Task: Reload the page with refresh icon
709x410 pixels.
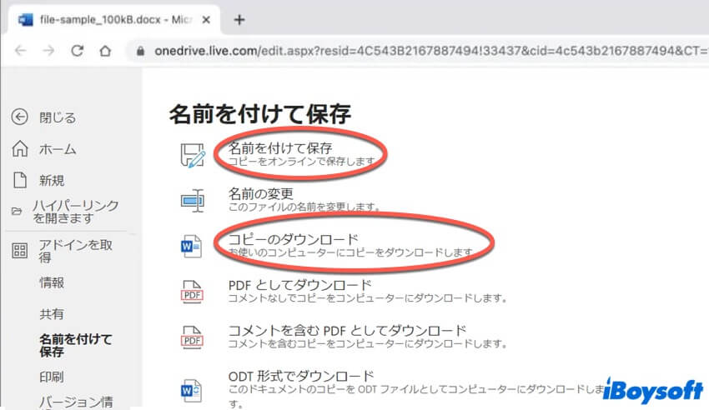Action: point(78,51)
